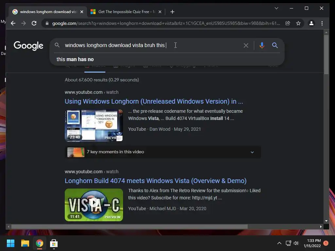Screen dimensions: 335x251
Task: Click the first www.youtube.com watch URL
Action: click(92, 92)
